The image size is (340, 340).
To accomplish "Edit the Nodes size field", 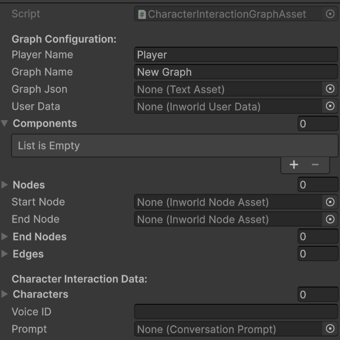I will pyautogui.click(x=318, y=185).
